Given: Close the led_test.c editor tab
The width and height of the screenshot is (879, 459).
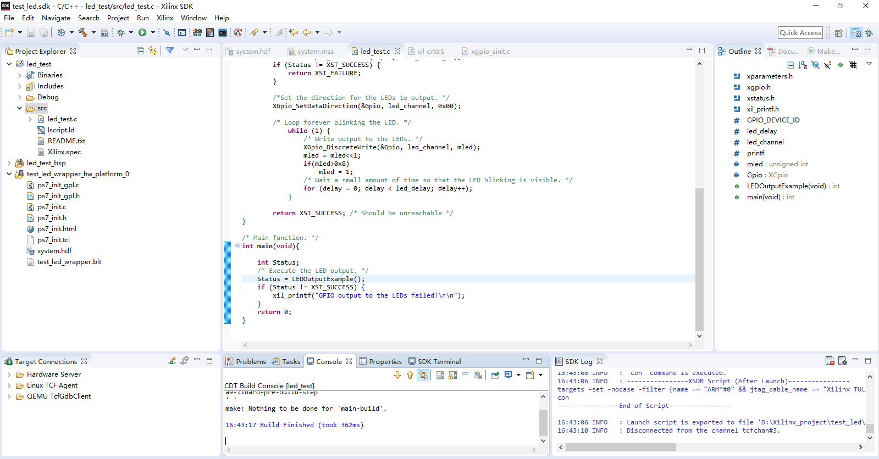Looking at the screenshot, I should point(397,51).
